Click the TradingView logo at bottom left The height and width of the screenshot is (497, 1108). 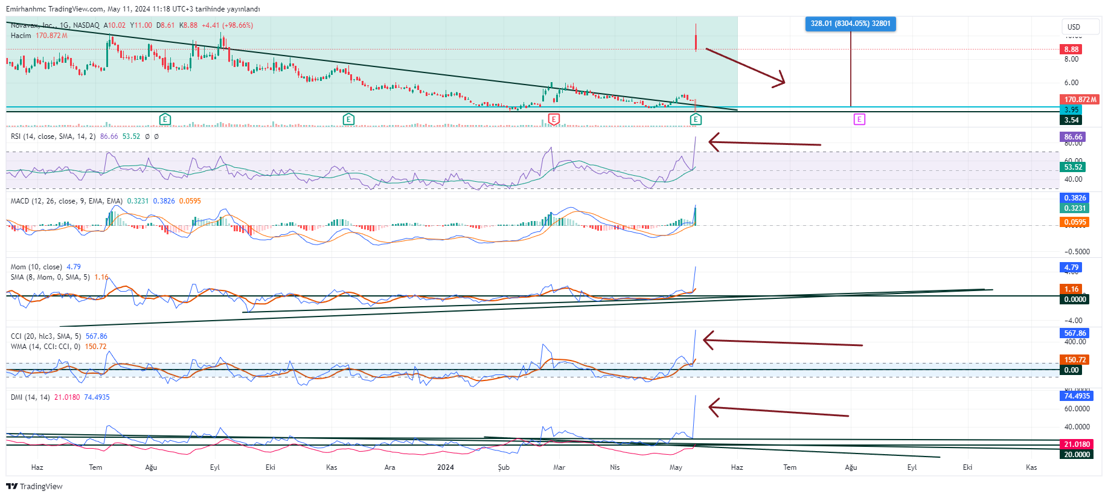pos(34,486)
